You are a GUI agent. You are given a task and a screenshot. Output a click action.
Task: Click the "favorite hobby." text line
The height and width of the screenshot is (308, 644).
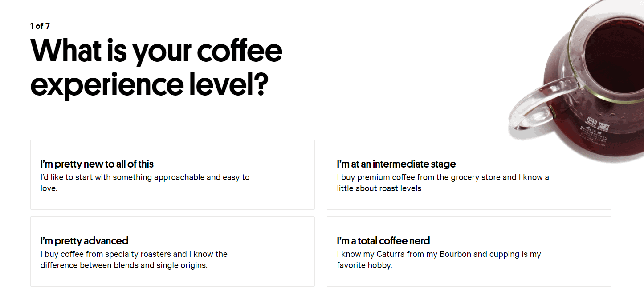tap(364, 265)
